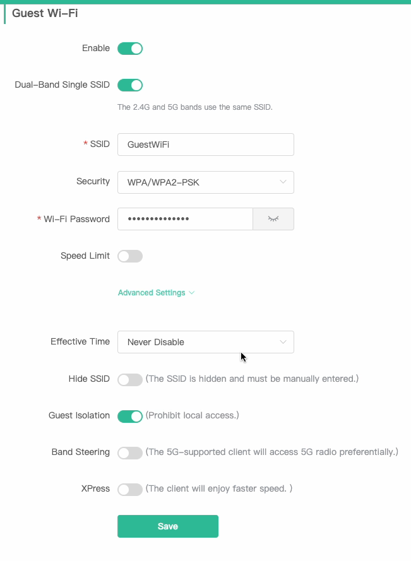Disable Guest Isolation toggle

pos(130,416)
